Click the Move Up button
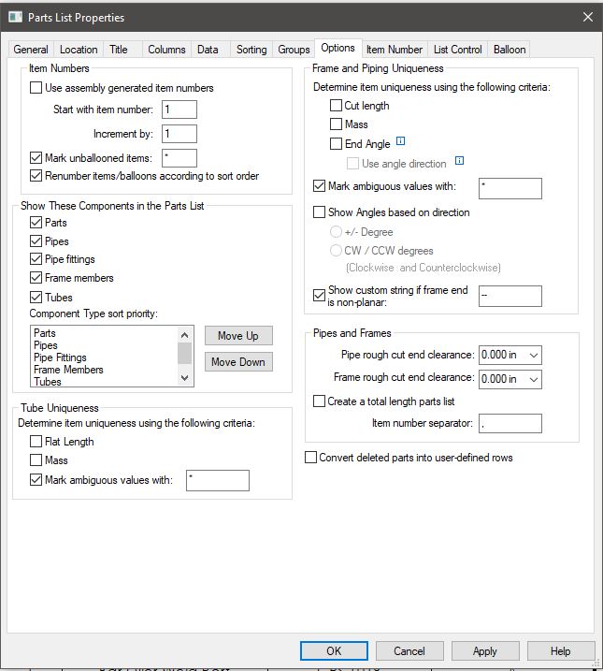The height and width of the screenshot is (671, 603). coord(238,336)
